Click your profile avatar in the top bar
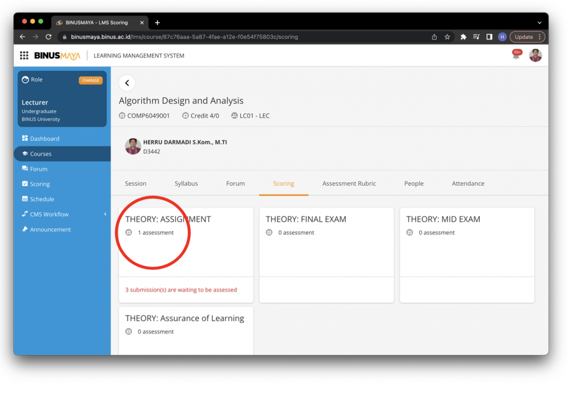 [x=535, y=55]
